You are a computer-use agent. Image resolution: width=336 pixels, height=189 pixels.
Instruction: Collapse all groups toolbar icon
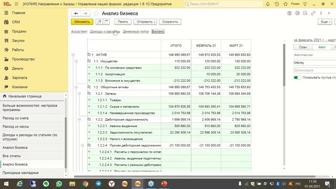coord(106,22)
